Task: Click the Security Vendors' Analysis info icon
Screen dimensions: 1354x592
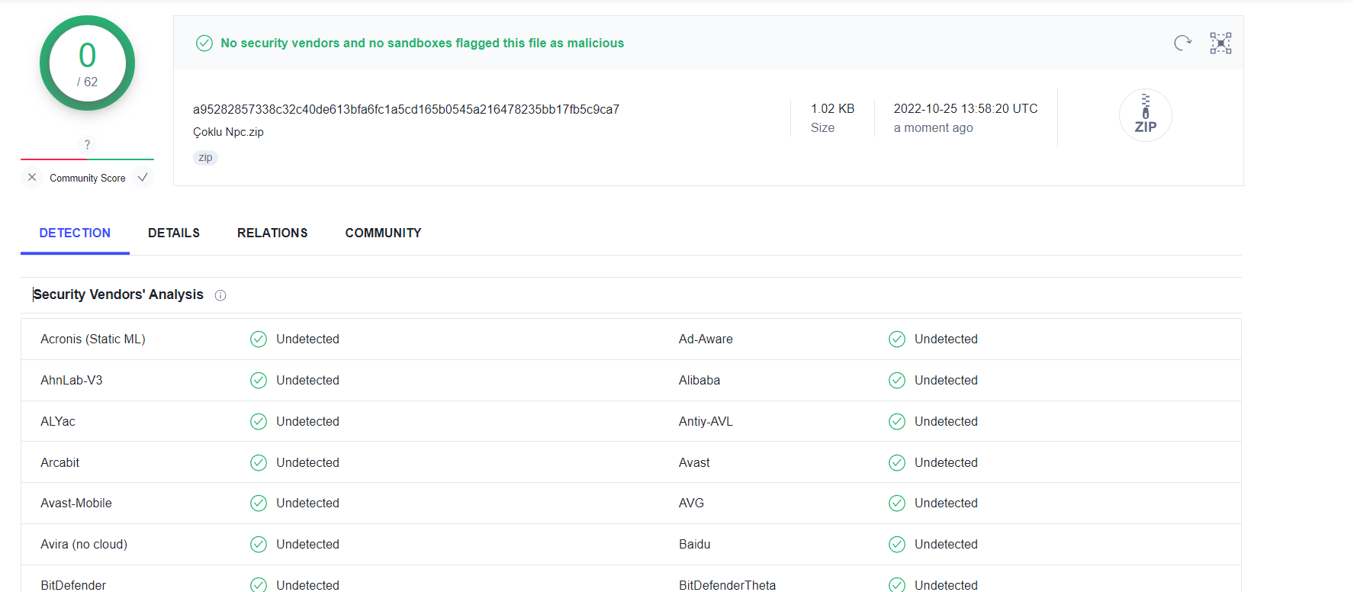Action: click(220, 295)
